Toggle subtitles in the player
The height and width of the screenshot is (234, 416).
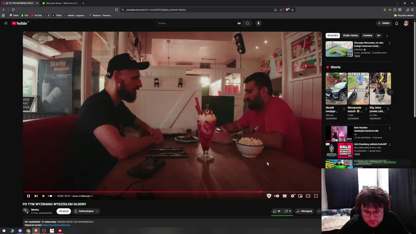285,196
